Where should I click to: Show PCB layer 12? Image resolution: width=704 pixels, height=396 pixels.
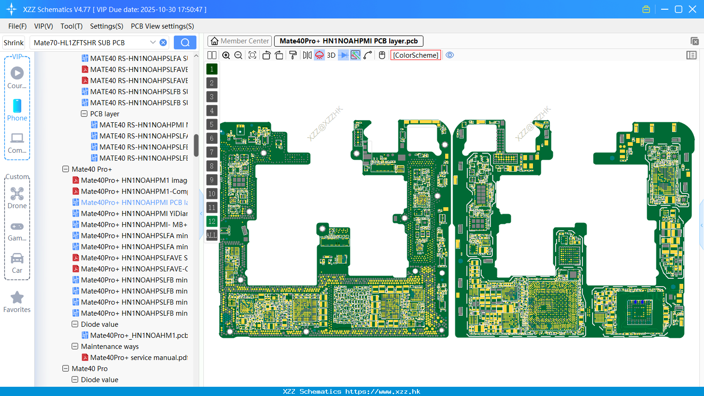pyautogui.click(x=212, y=222)
